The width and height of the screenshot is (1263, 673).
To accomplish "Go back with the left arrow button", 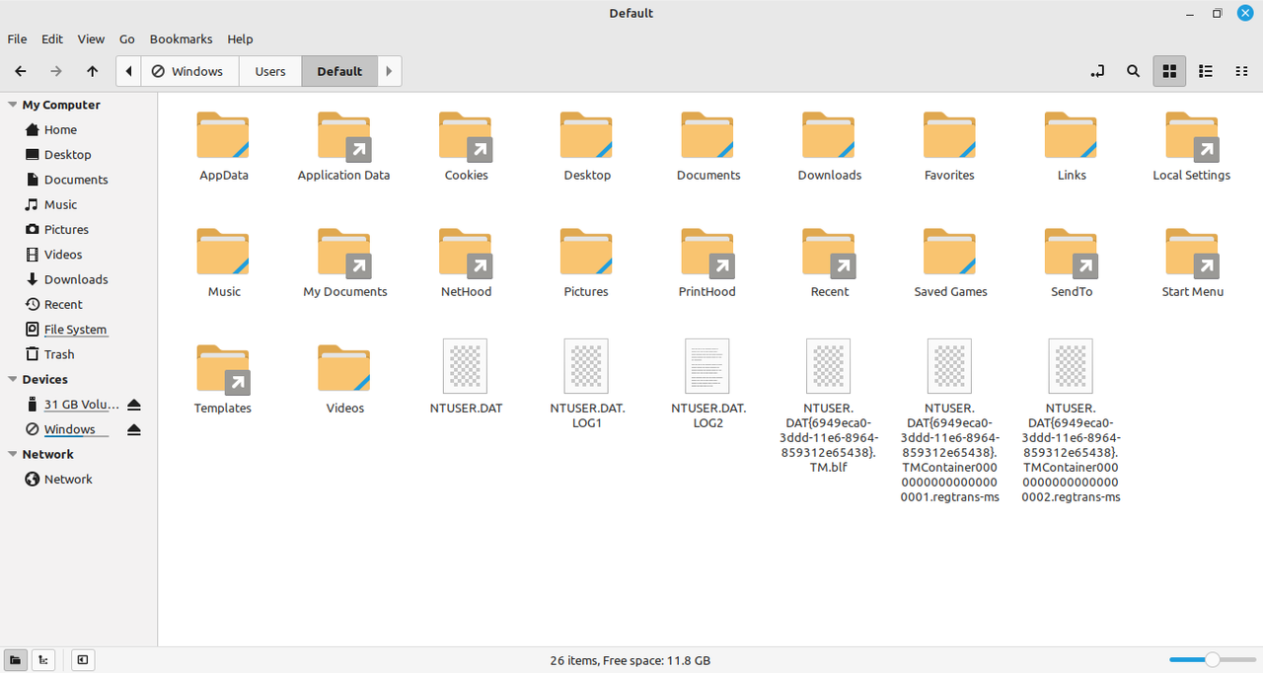I will pos(21,71).
